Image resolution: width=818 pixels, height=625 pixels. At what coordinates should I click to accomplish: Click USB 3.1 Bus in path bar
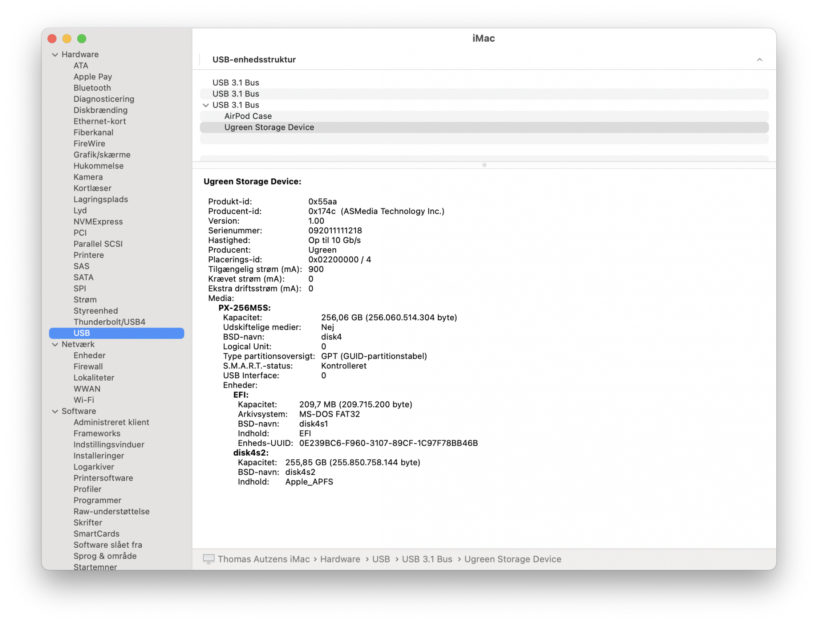(x=427, y=559)
